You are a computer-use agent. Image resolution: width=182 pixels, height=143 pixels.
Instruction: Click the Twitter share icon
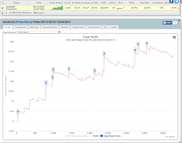point(177,1)
